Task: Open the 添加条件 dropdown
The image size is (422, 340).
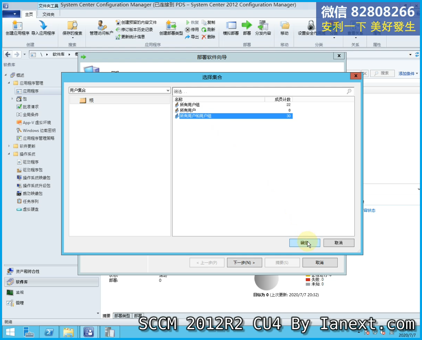Action: pyautogui.click(x=408, y=74)
